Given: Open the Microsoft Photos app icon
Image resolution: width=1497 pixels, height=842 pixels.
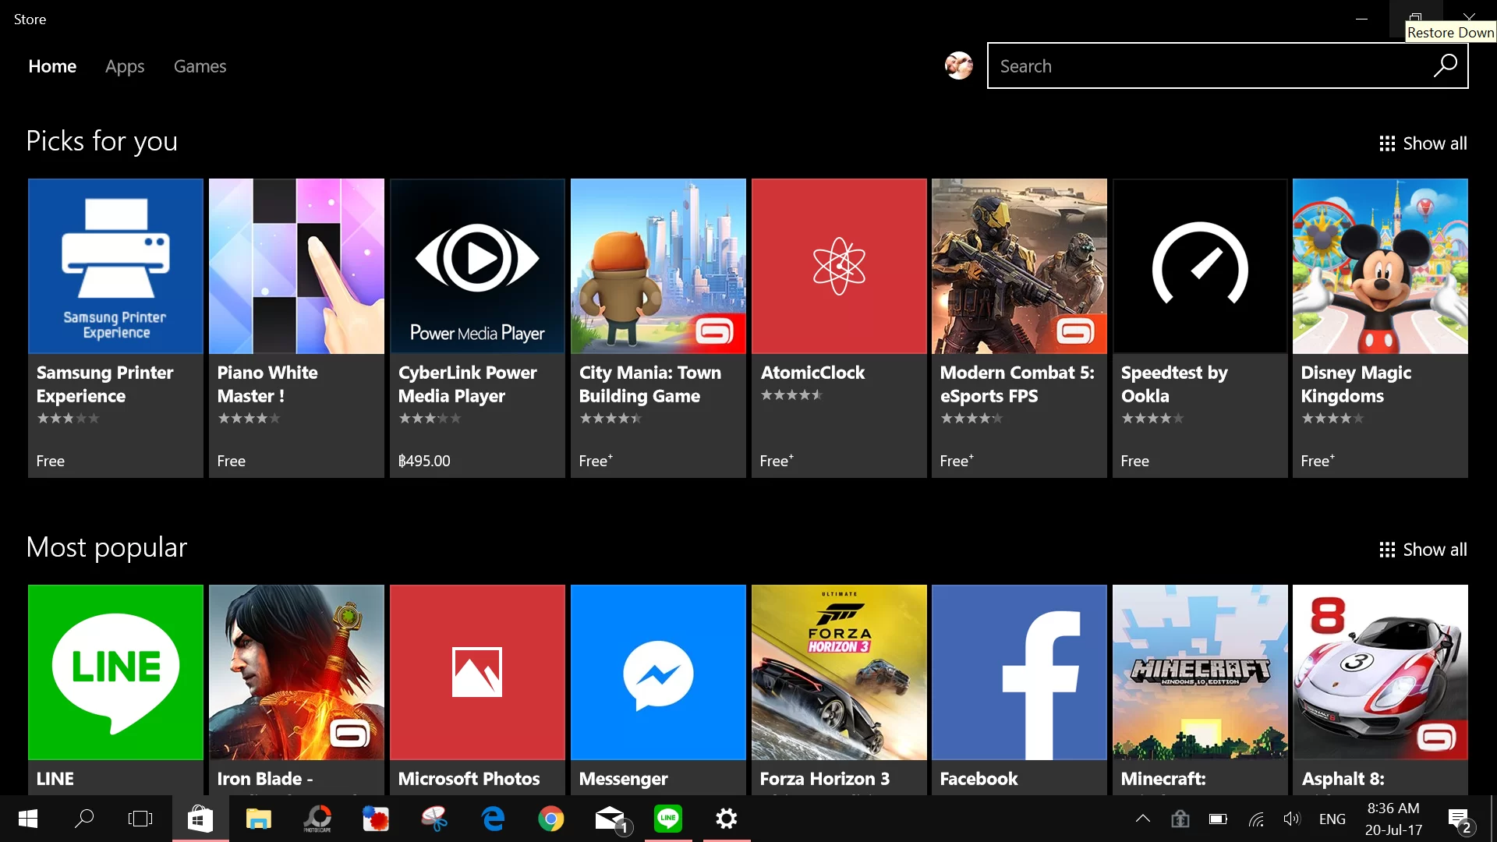Looking at the screenshot, I should pyautogui.click(x=477, y=672).
